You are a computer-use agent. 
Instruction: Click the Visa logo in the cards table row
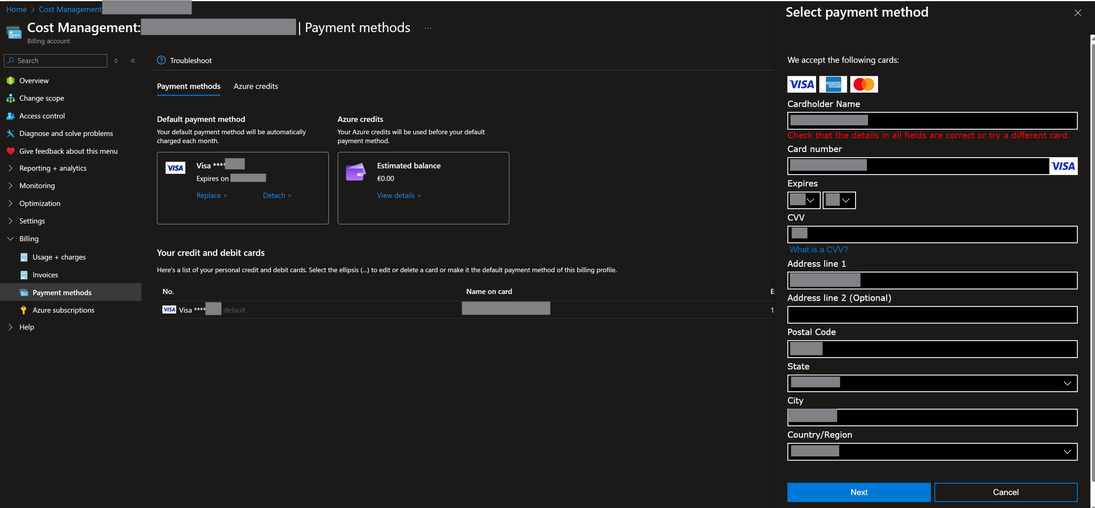pyautogui.click(x=169, y=310)
